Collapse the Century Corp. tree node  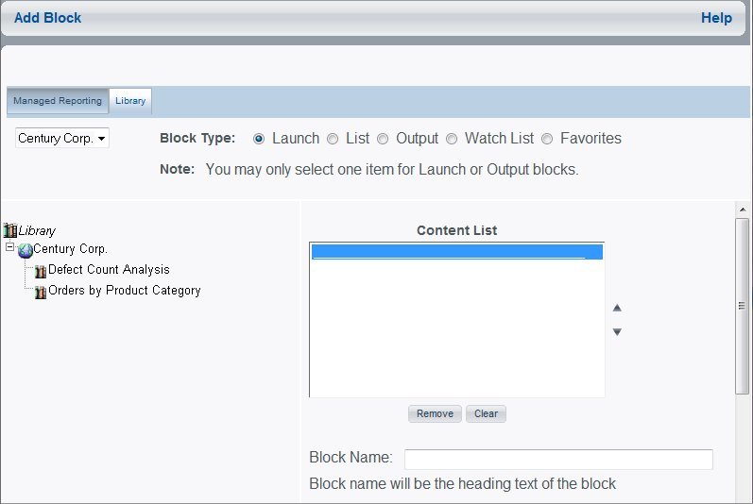click(9, 247)
